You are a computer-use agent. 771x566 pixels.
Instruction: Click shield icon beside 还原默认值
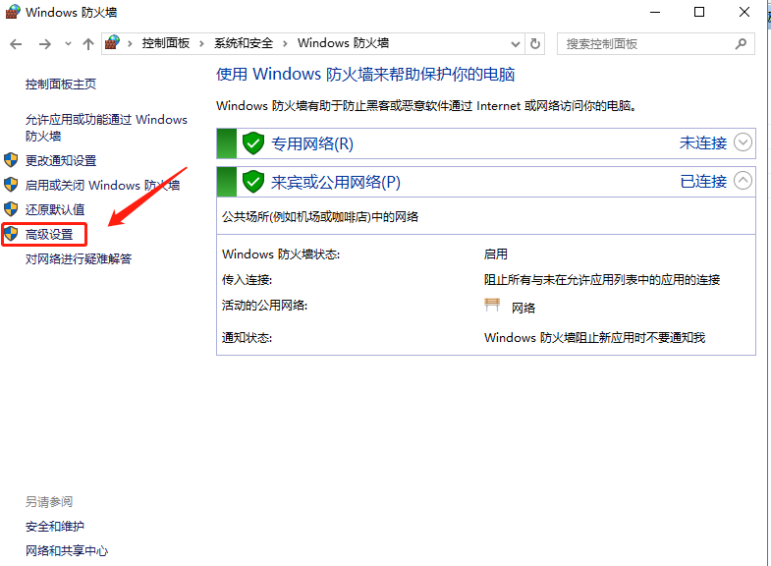(11, 209)
